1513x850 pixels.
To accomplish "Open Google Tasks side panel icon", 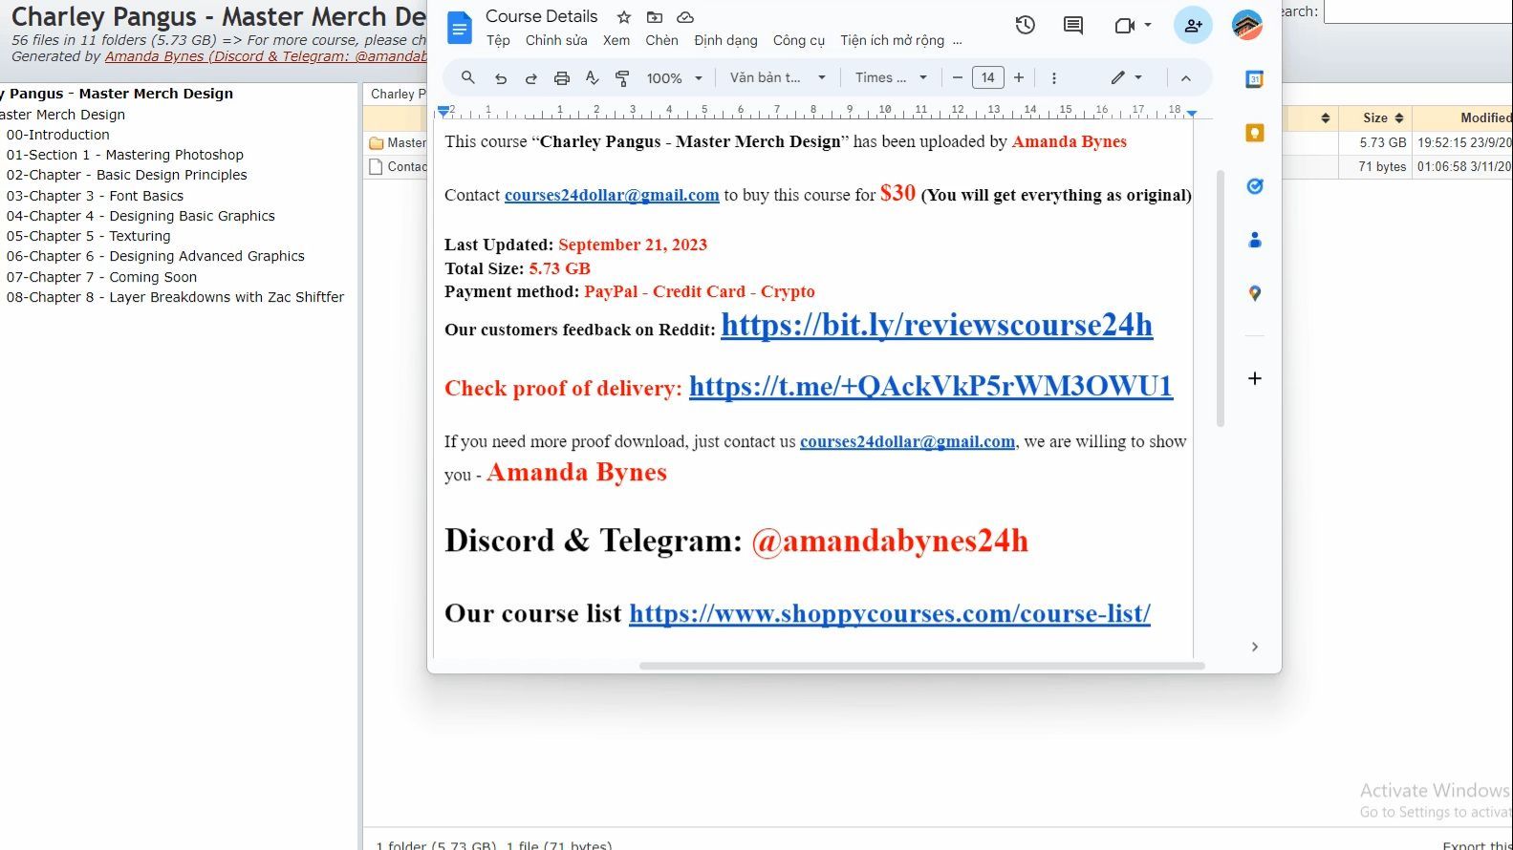I will click(1255, 186).
